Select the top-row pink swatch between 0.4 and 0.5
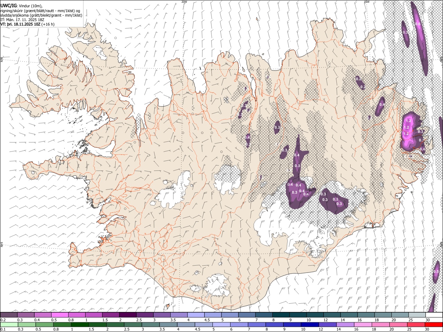This screenshot has height=332, width=443. [x=43, y=315]
